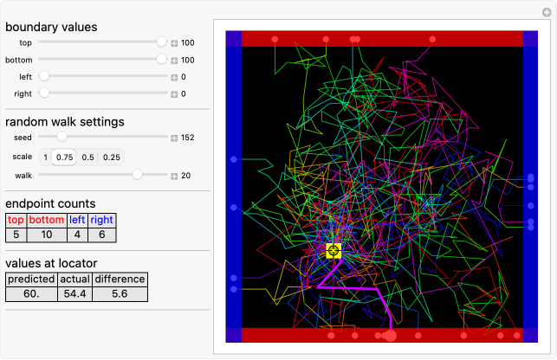Click the actual value 54.4

(75, 294)
